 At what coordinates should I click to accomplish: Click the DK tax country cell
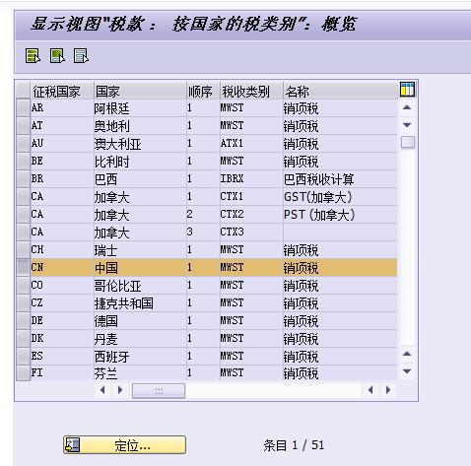pyautogui.click(x=62, y=339)
